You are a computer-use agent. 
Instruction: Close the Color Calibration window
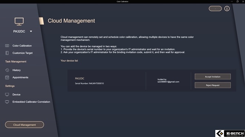pos(243,1)
